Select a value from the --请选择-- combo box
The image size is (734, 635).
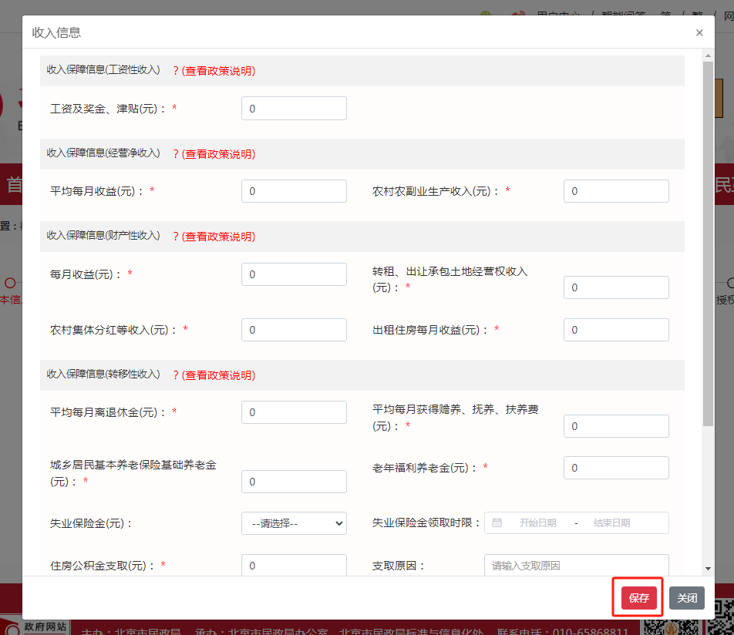click(x=294, y=522)
